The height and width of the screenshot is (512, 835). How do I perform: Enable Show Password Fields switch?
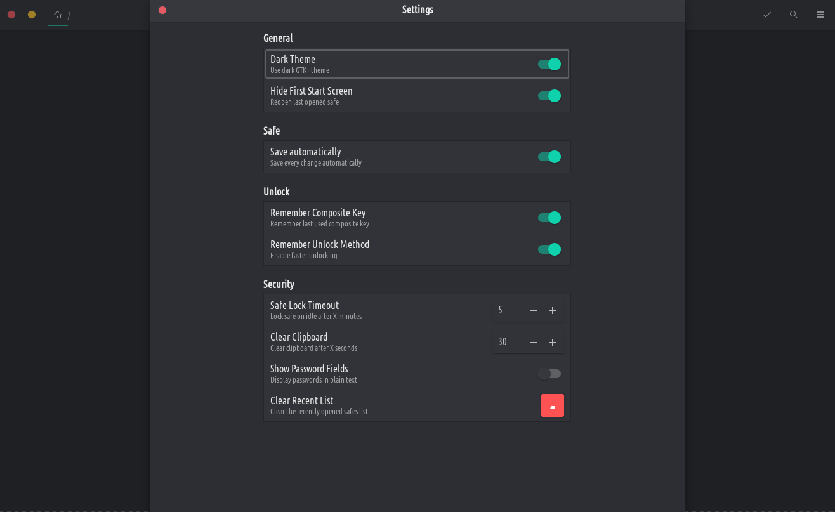click(549, 374)
